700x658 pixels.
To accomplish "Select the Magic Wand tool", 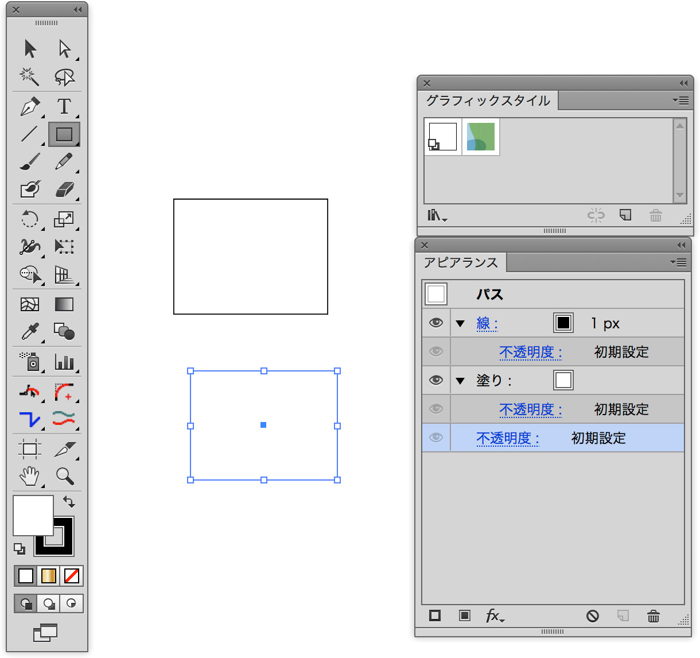I will (x=30, y=77).
